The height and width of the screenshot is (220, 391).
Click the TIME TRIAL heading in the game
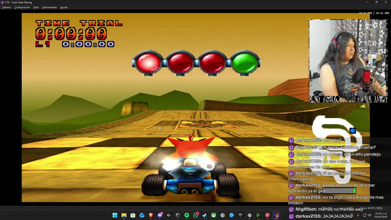(79, 23)
